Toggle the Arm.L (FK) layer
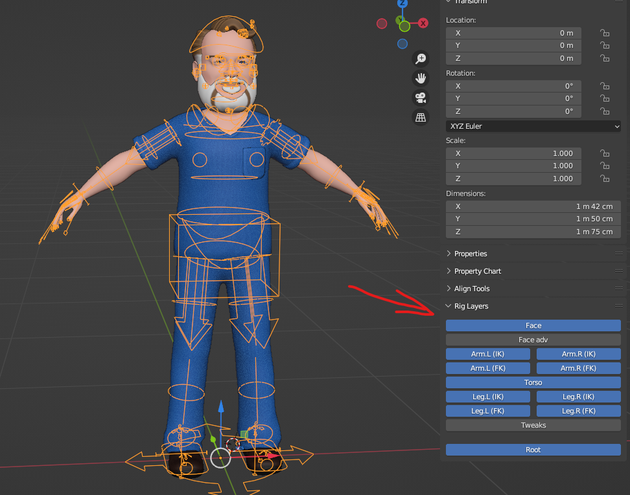The height and width of the screenshot is (495, 630). (x=488, y=368)
